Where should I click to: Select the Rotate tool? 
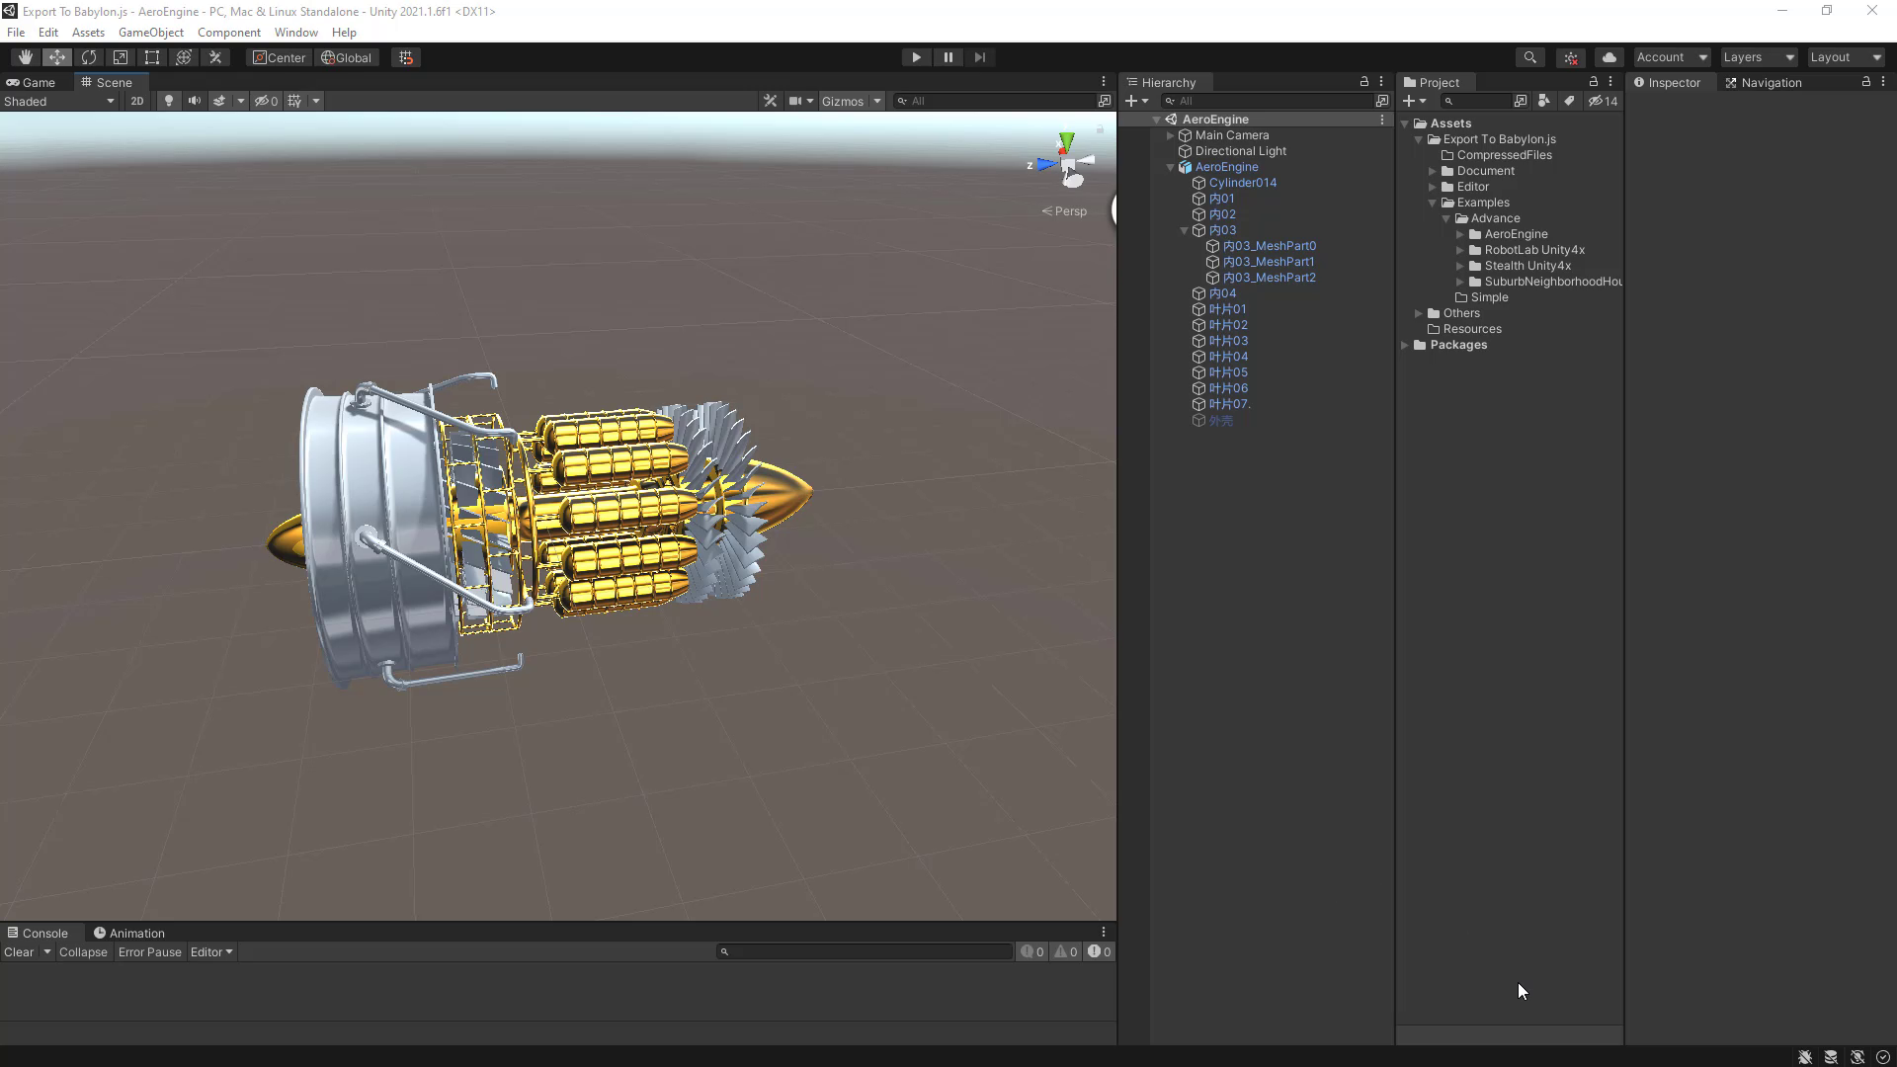88,57
